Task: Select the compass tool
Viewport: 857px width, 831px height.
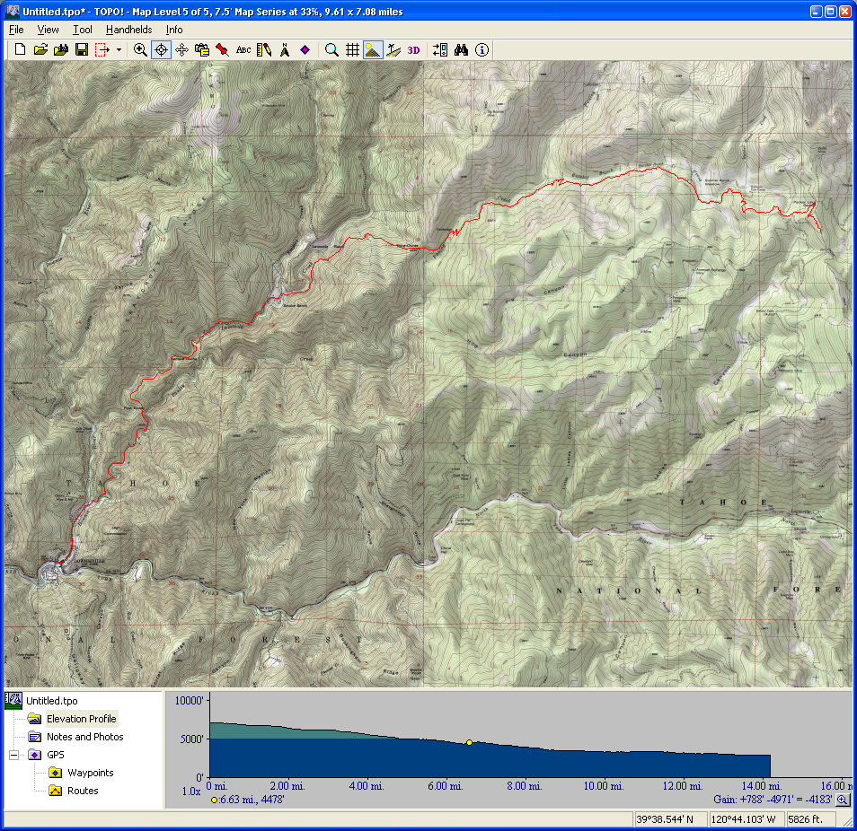Action: pos(285,50)
